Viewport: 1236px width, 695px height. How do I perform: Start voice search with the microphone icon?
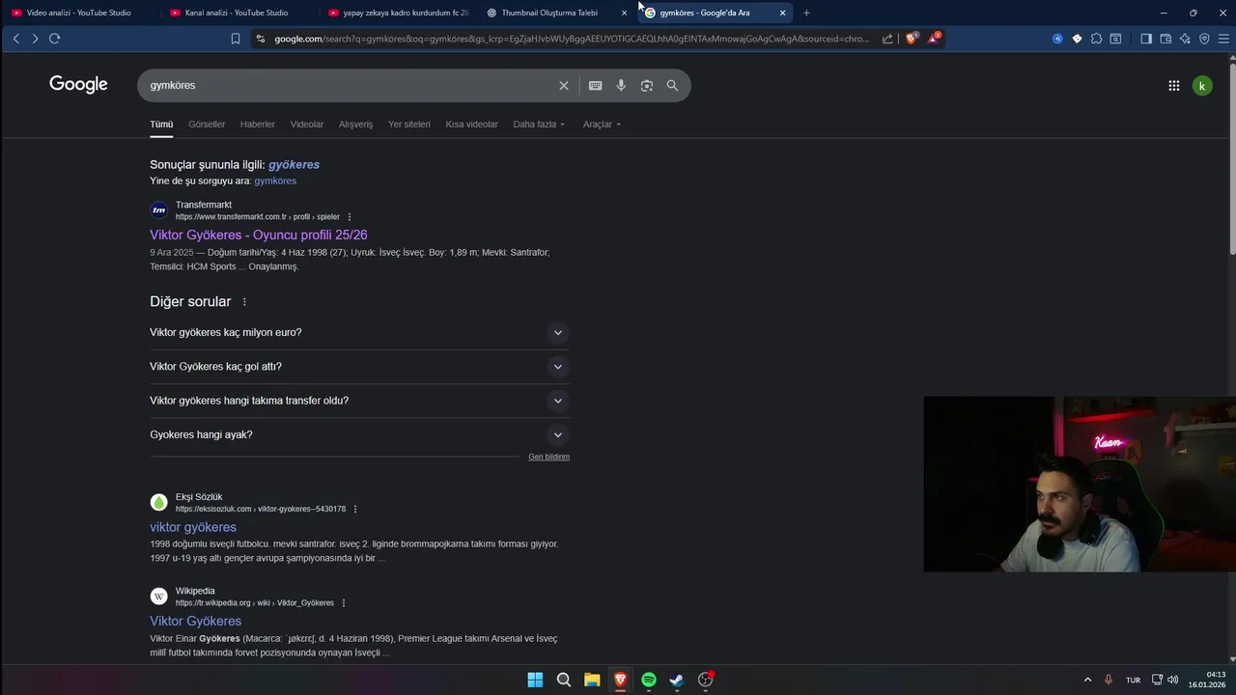pyautogui.click(x=621, y=86)
